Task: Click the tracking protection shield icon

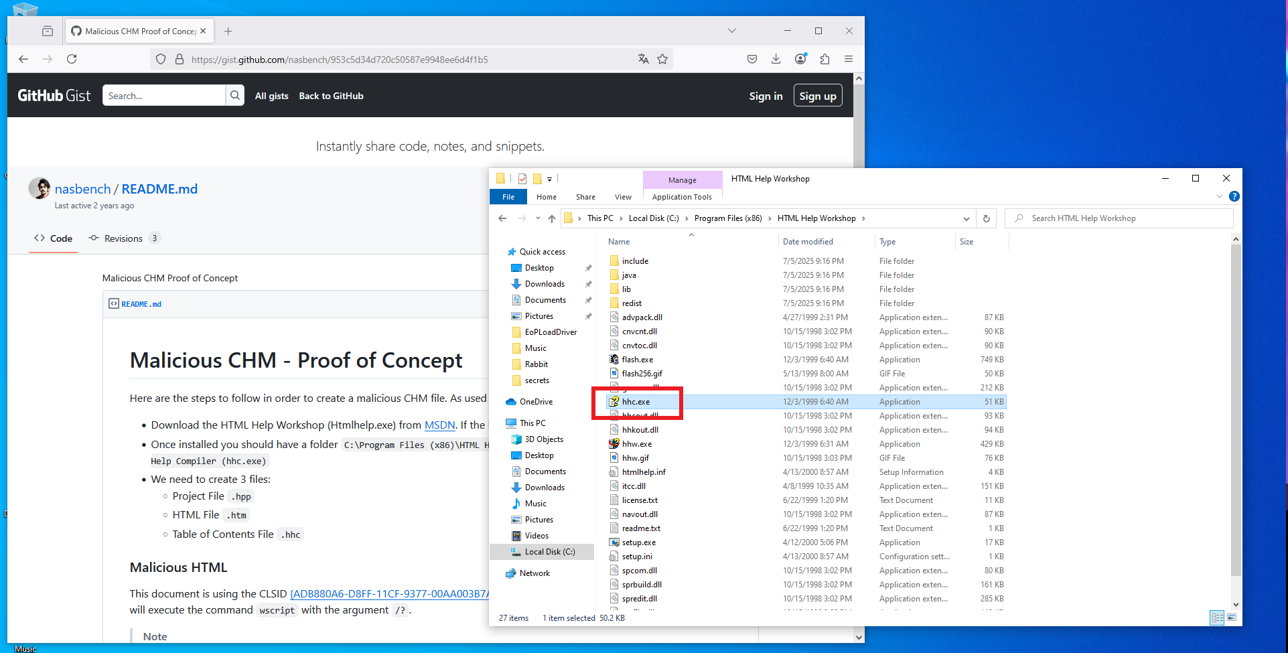Action: [161, 59]
